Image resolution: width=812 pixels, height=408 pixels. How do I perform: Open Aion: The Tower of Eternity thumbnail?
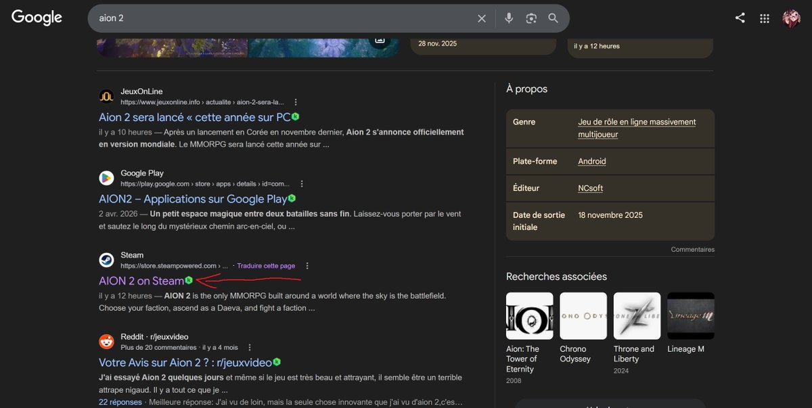coord(530,316)
